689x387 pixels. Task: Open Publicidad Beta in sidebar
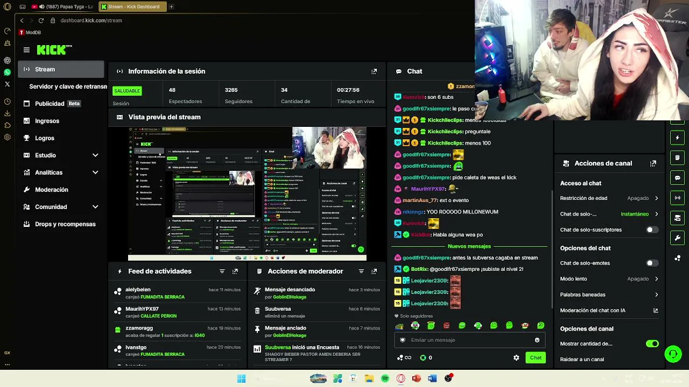point(61,104)
